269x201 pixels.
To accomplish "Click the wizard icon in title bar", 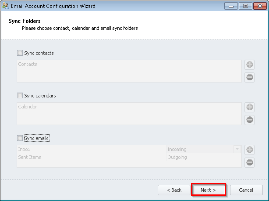I will point(5,6).
